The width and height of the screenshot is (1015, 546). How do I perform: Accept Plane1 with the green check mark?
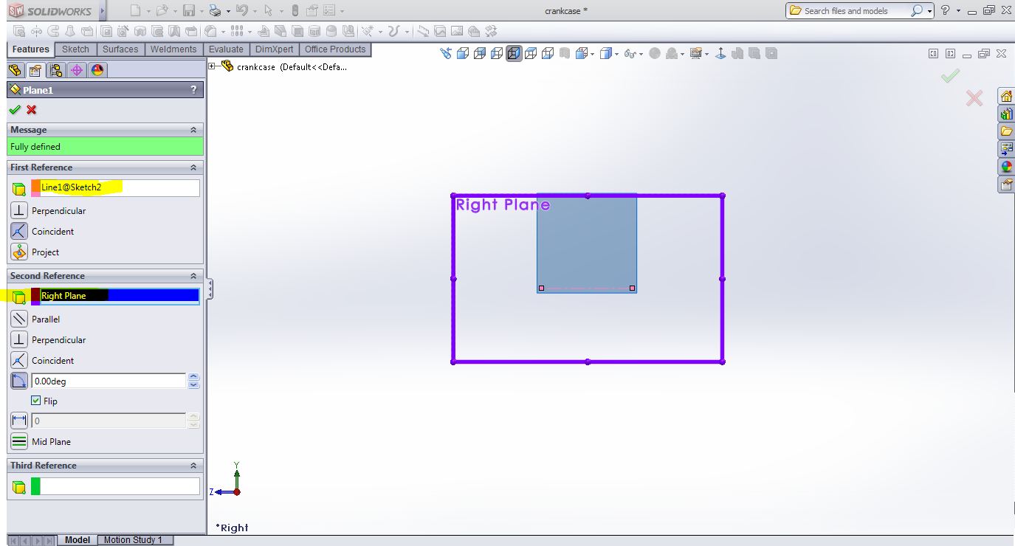[14, 109]
